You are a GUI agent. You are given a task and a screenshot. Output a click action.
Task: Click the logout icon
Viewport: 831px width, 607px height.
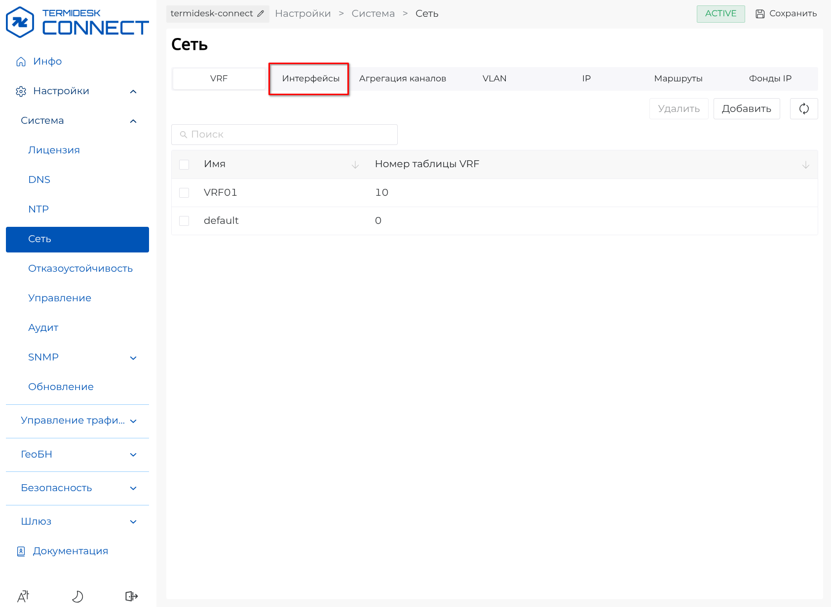click(x=131, y=596)
